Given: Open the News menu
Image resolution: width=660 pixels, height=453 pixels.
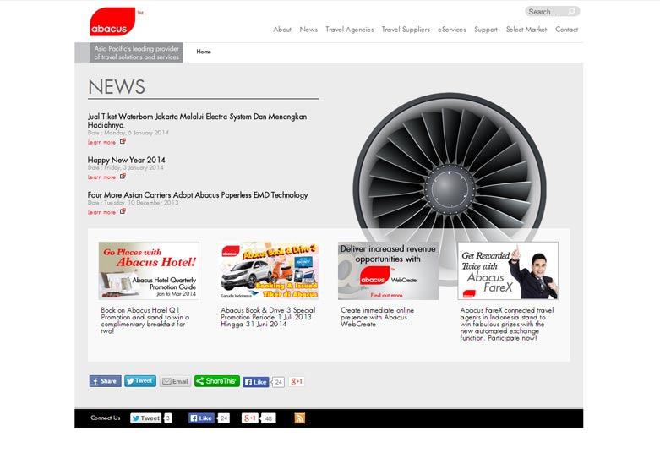Looking at the screenshot, I should click(x=308, y=30).
